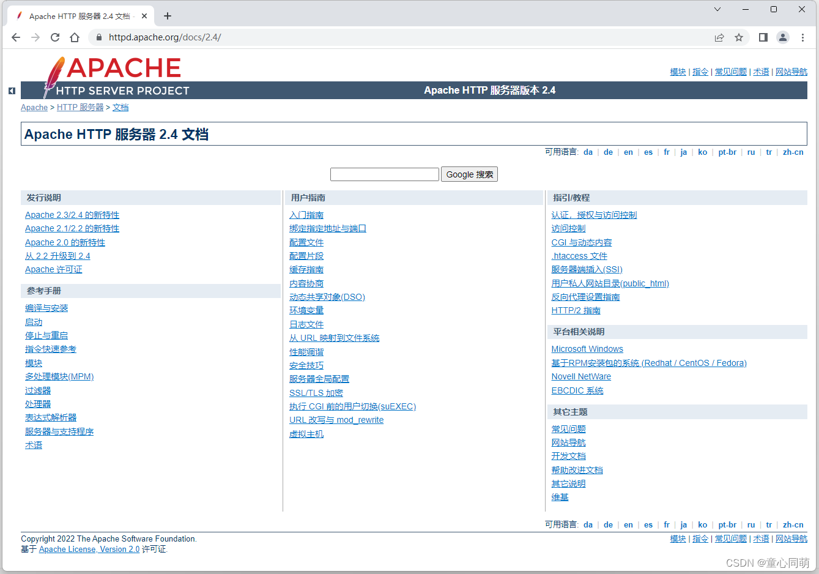Open the 入门指南 link
This screenshot has height=574, width=819.
pos(306,215)
